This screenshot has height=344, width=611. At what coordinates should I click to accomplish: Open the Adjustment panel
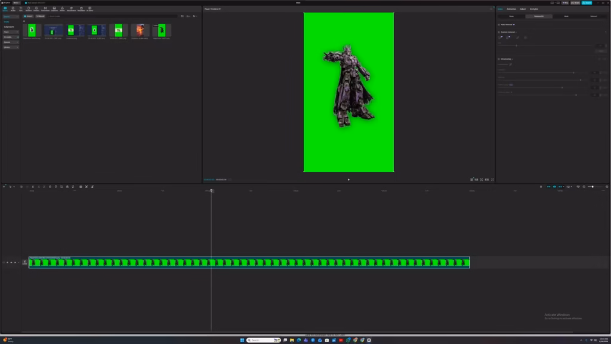click(72, 8)
